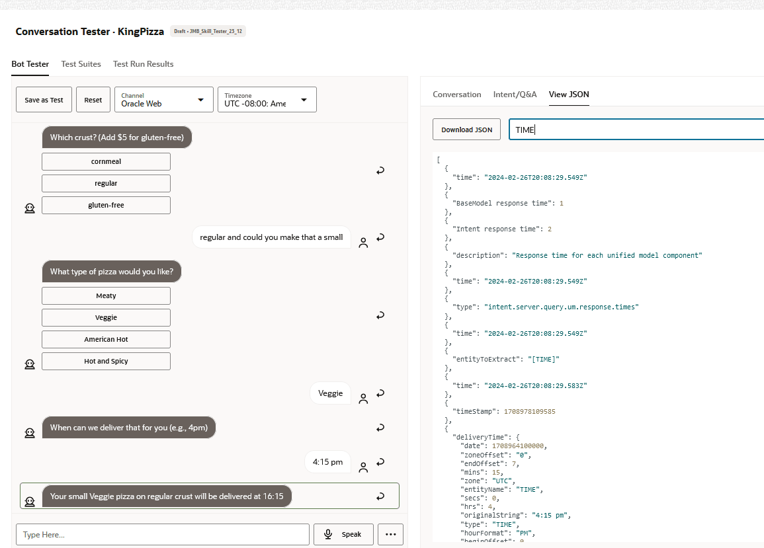Select the Veggie pizza type option
Screen dimensions: 764x548
pos(106,317)
